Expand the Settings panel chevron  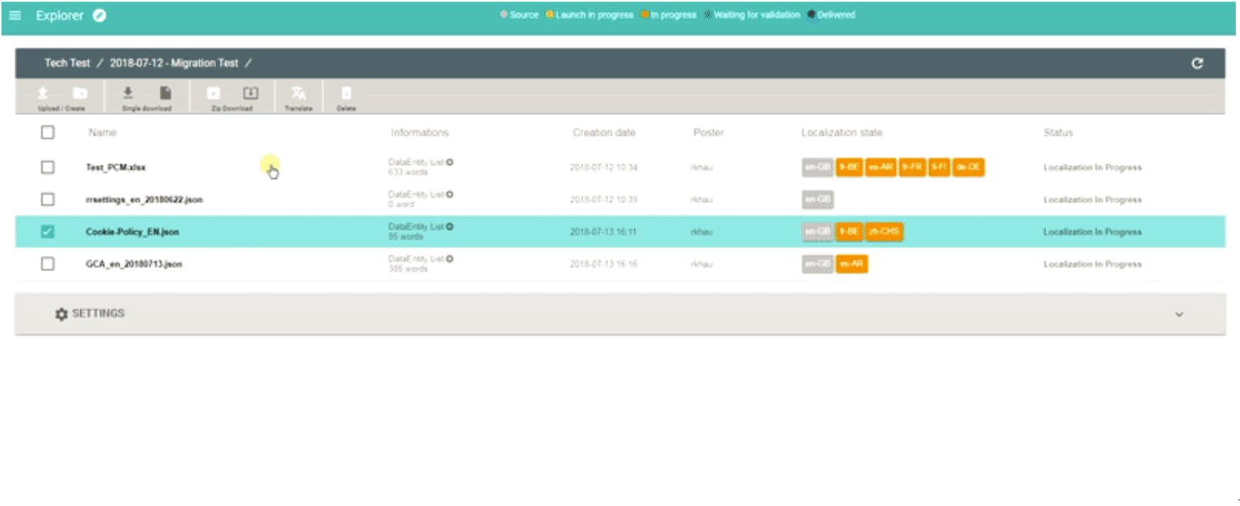(1179, 314)
